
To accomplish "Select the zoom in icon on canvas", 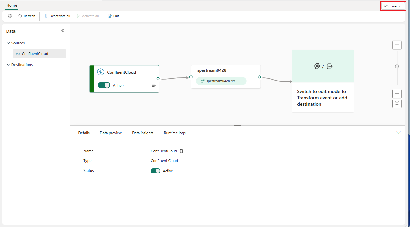I will click(397, 45).
